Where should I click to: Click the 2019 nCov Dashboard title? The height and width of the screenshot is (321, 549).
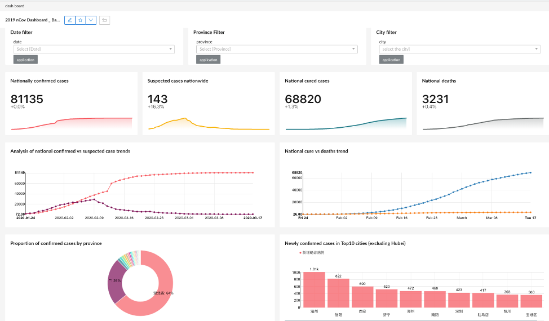[32, 20]
